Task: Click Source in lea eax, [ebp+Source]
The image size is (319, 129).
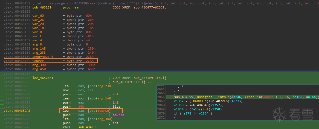Action: pyautogui.click(x=103, y=111)
